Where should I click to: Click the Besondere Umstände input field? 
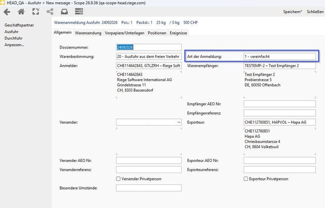[x=149, y=188]
